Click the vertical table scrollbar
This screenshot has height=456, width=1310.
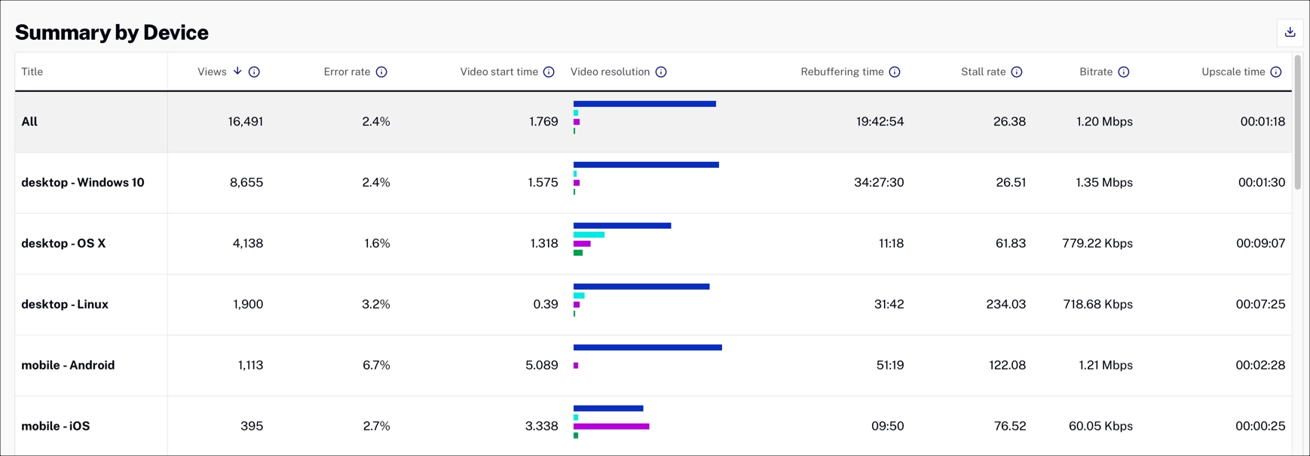1297,122
